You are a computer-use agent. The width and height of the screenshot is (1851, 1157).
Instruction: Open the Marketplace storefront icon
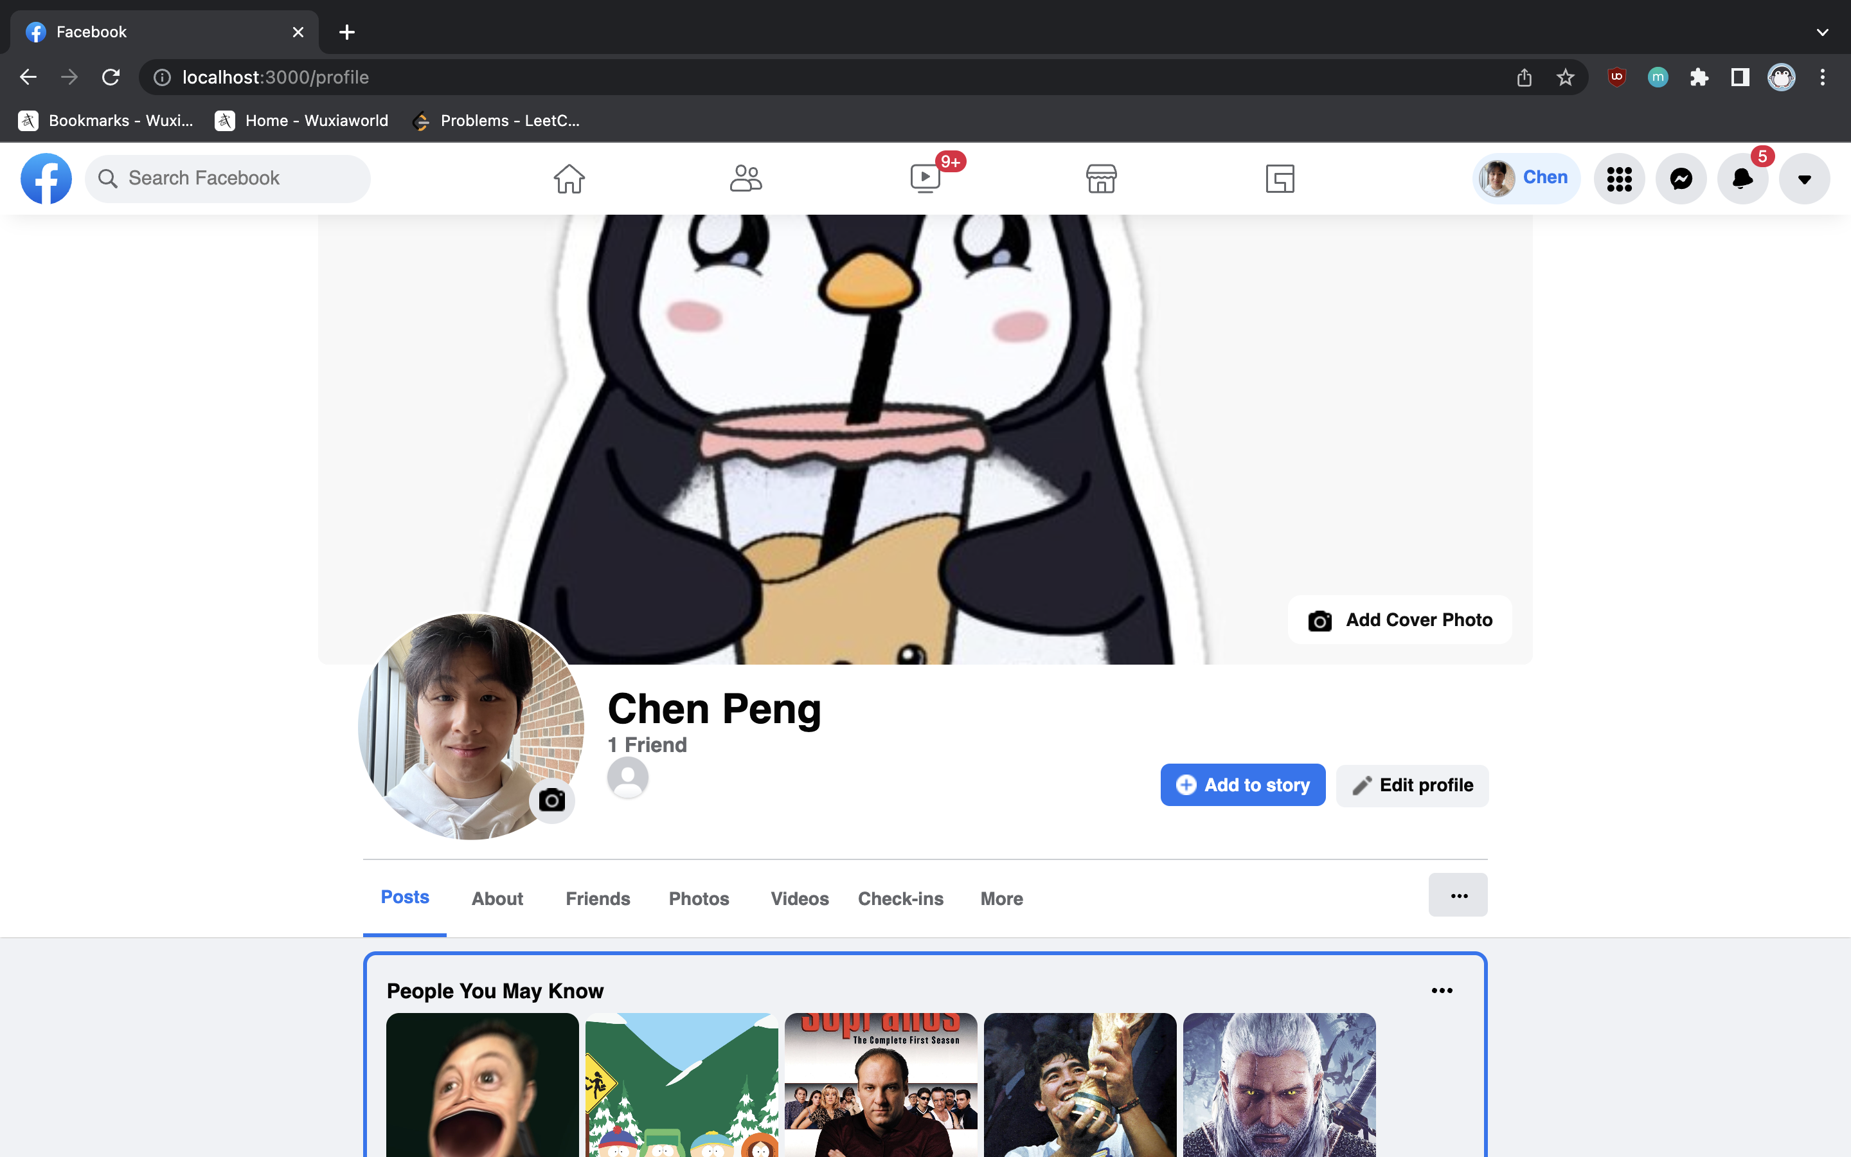1102,178
